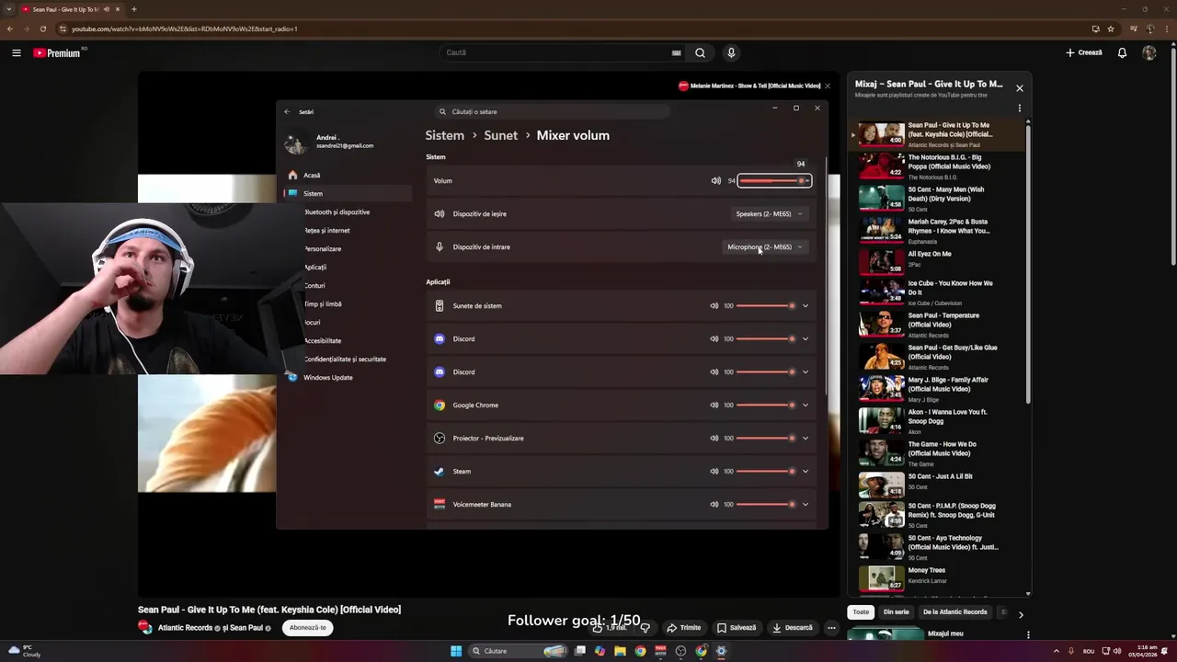Click the YouTube Premium logo
Image resolution: width=1177 pixels, height=662 pixels.
click(58, 53)
